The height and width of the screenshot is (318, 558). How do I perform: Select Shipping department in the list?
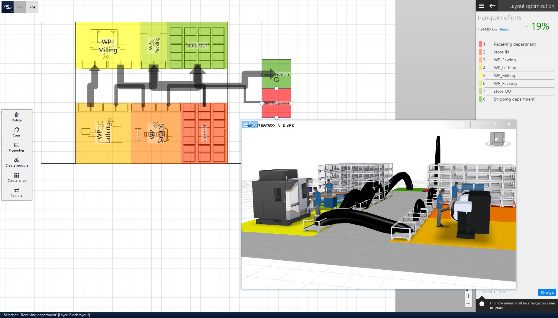click(x=514, y=99)
